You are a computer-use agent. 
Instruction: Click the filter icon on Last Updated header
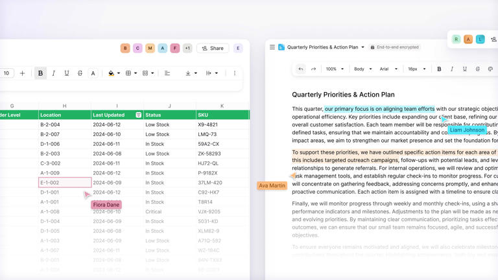click(139, 115)
